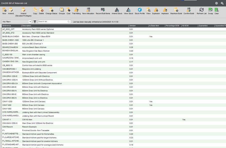Viewport: 226px width, 148px height.
Task: Select 'Jobbing Item with Hard Linked Parent'
Action: tap(38, 116)
